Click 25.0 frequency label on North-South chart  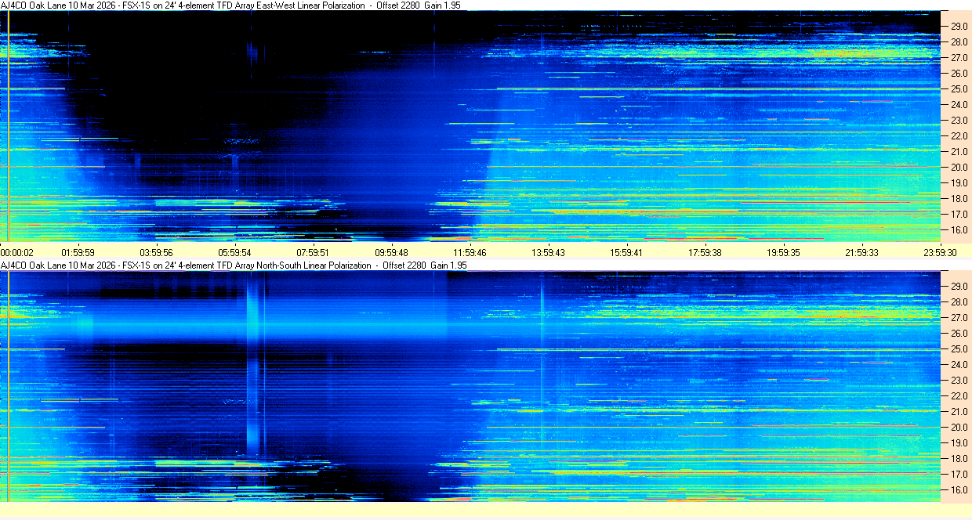pos(959,349)
